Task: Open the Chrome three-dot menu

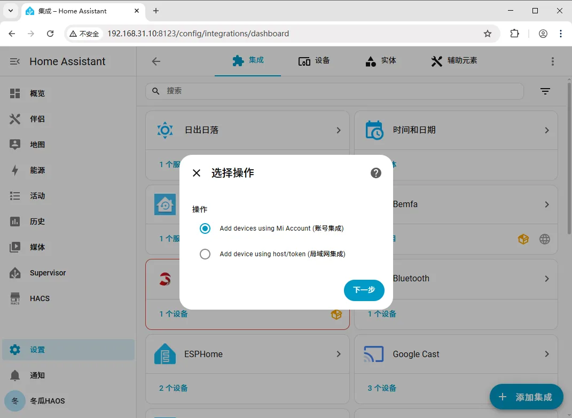Action: tap(561, 34)
